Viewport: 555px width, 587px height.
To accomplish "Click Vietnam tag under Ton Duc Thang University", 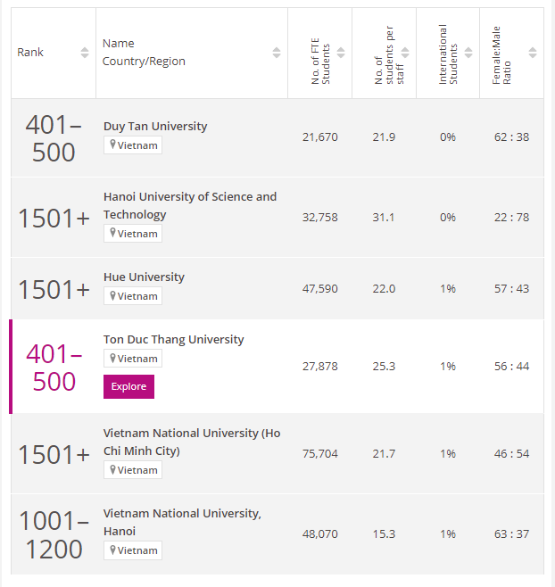I will [x=133, y=359].
